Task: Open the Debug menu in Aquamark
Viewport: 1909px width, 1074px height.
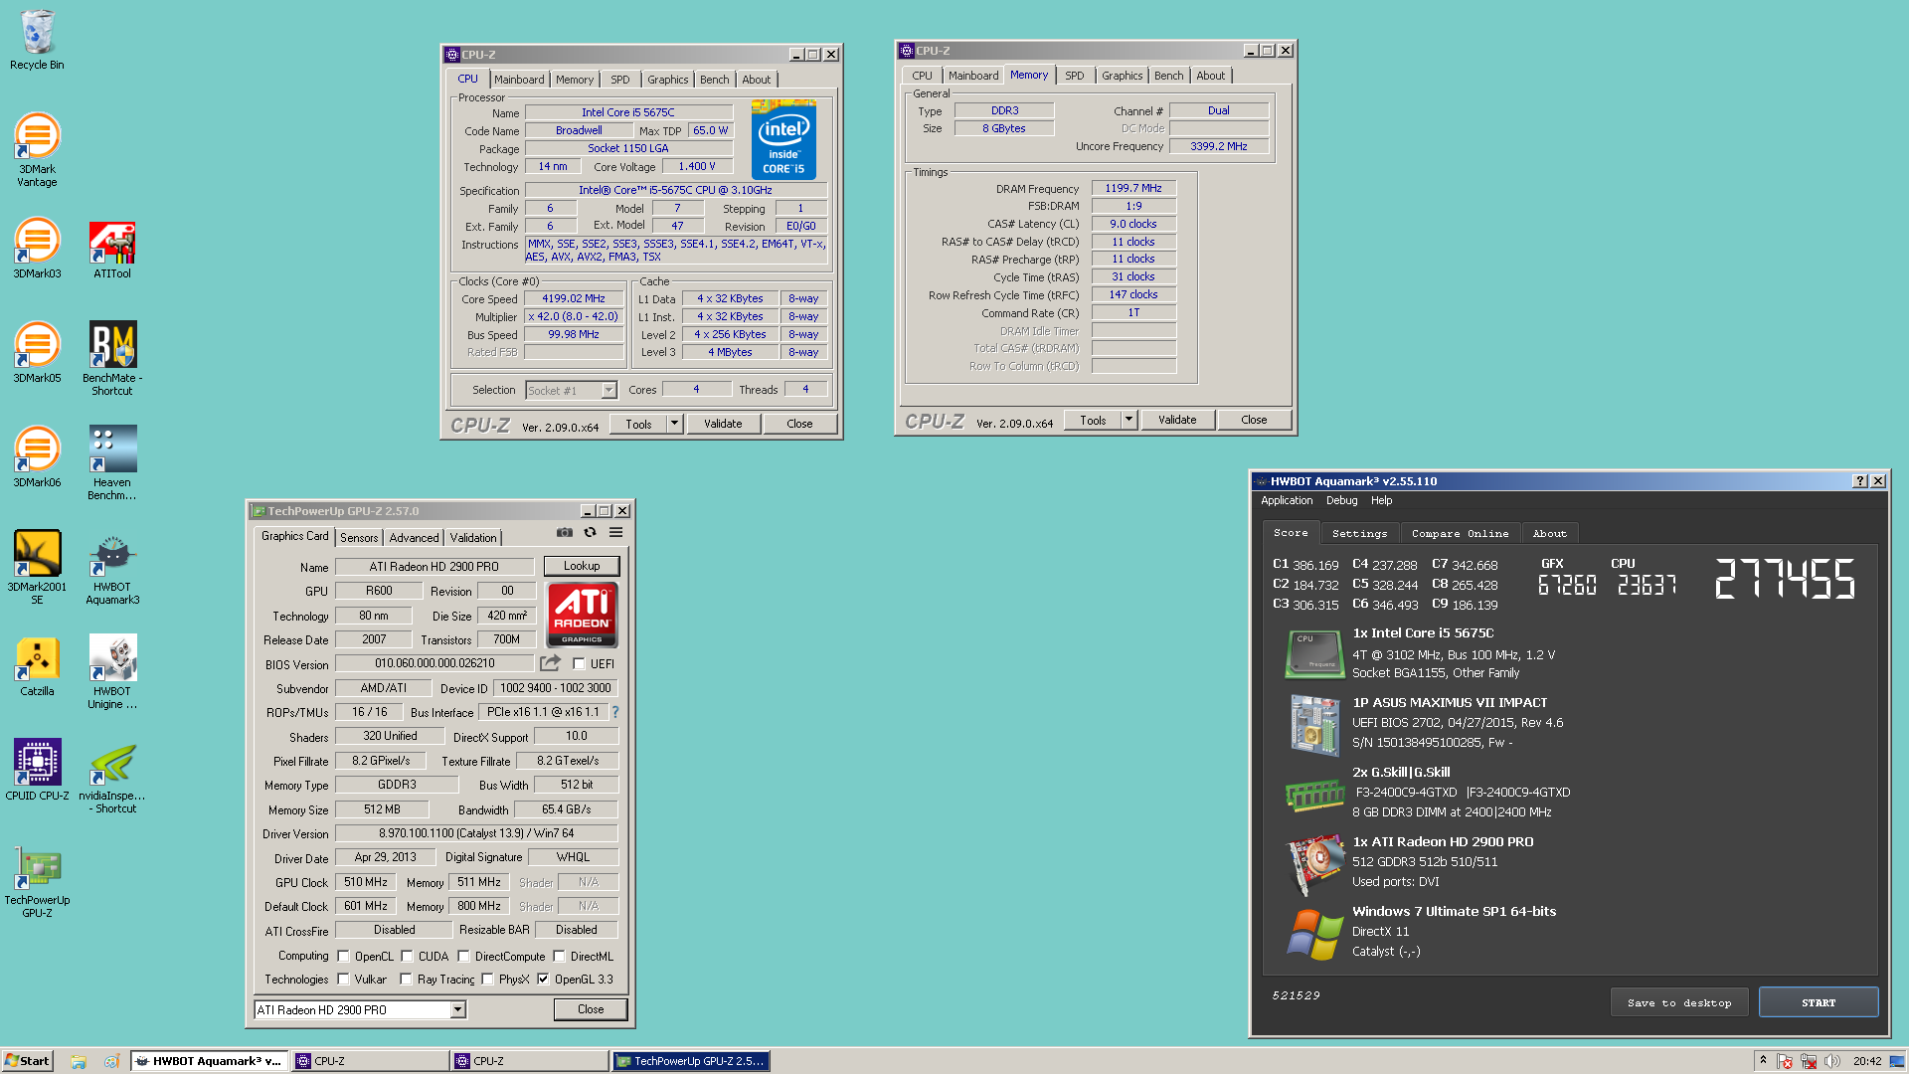Action: tap(1341, 501)
